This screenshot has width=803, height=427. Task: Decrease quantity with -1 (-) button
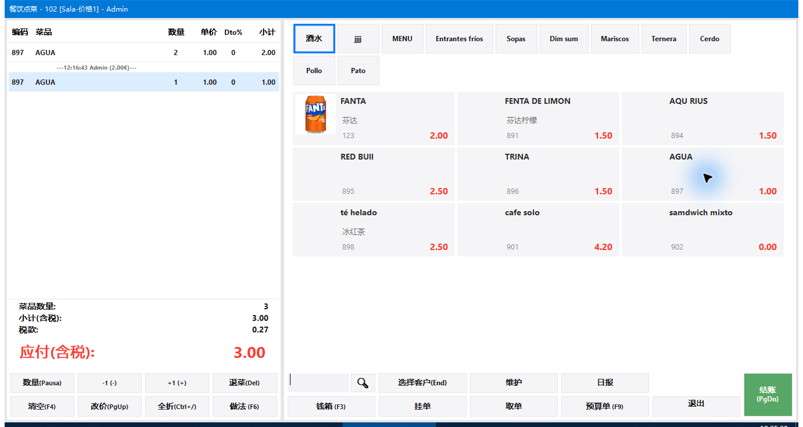[x=110, y=383]
